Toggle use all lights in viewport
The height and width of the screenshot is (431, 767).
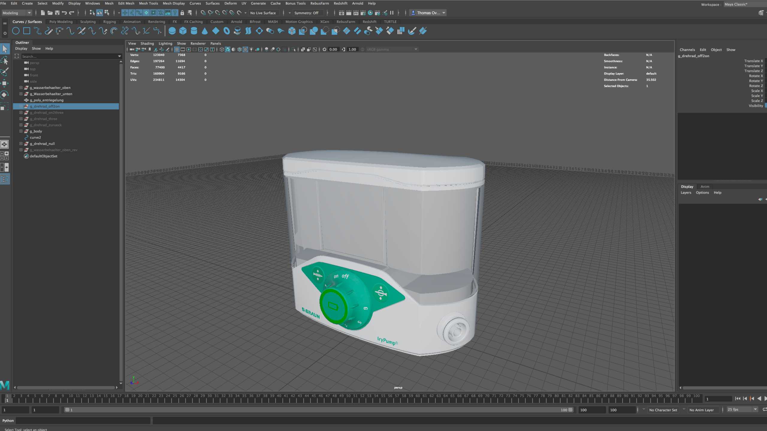click(251, 49)
